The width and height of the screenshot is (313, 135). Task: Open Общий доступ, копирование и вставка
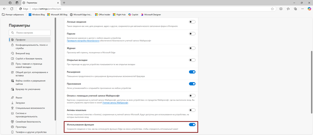point(30,74)
